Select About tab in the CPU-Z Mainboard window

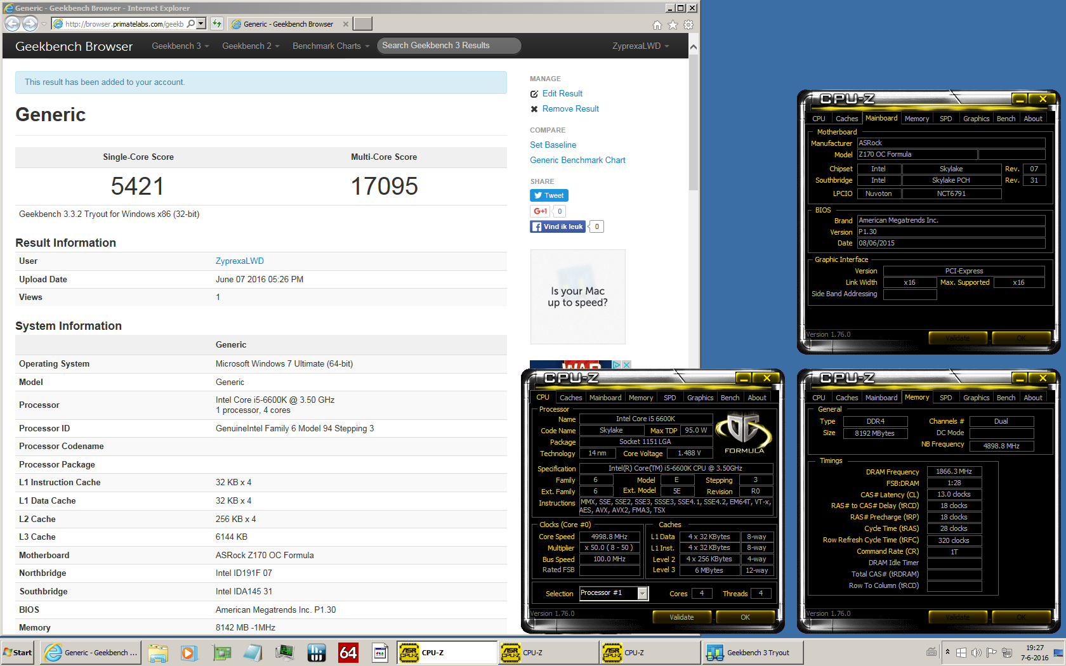tap(1033, 119)
